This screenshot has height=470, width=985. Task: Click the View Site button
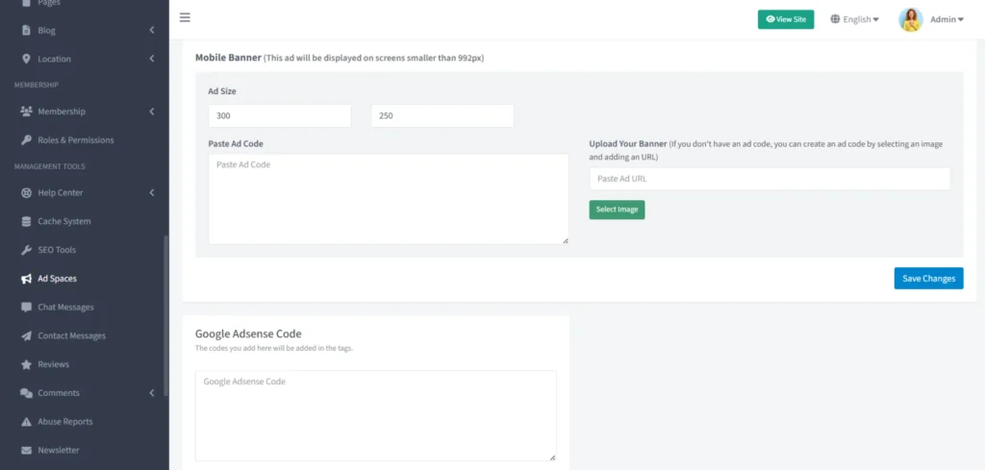tap(786, 19)
